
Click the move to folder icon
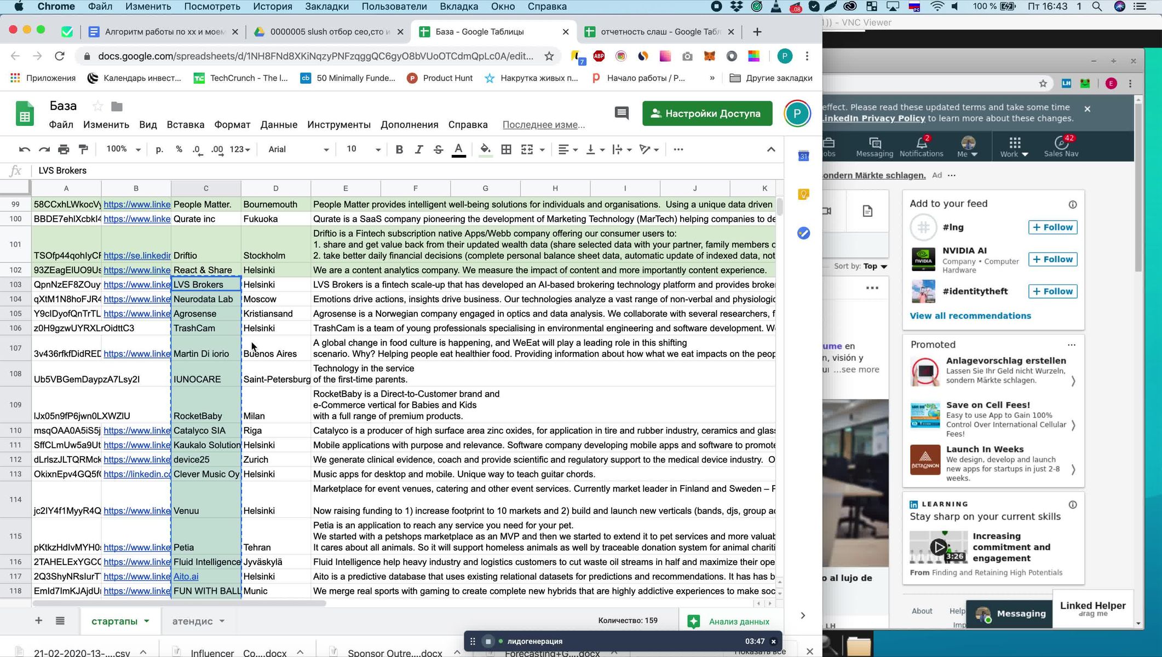pos(117,106)
